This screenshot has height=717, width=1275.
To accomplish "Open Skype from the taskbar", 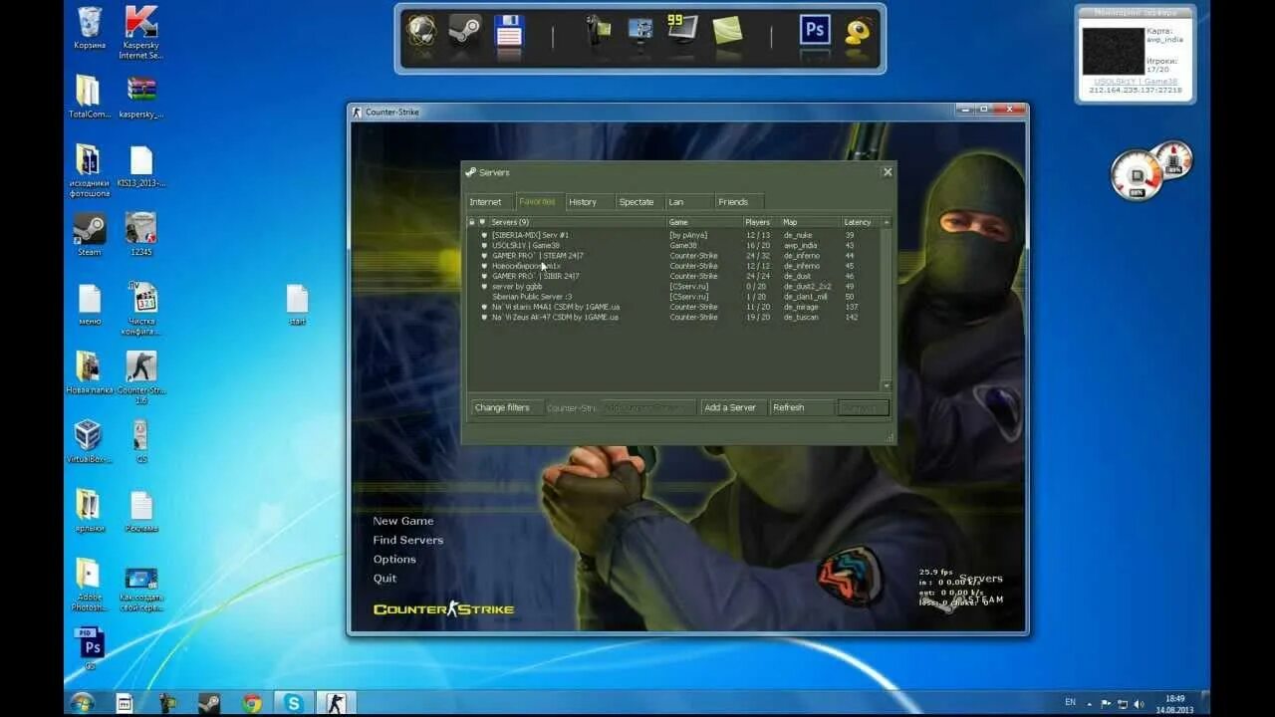I will (293, 703).
